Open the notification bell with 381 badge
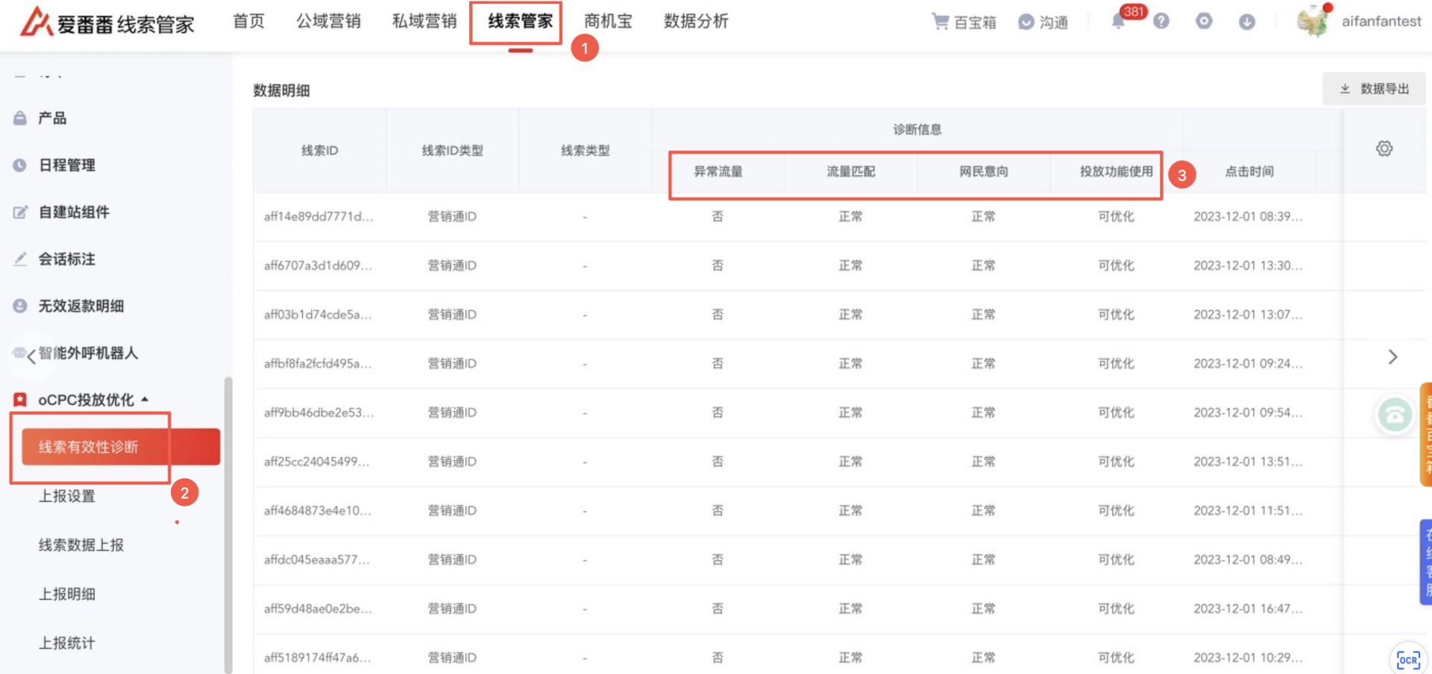 1118,22
